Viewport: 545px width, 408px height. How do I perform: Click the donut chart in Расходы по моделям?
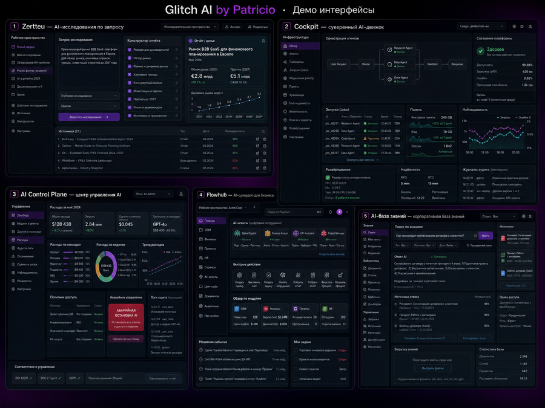click(x=106, y=267)
